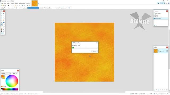
Task: Select the Zoom tool in Tools panel
Action: (4, 18)
